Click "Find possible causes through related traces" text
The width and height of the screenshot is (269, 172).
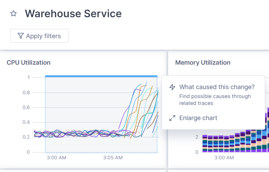click(x=215, y=100)
